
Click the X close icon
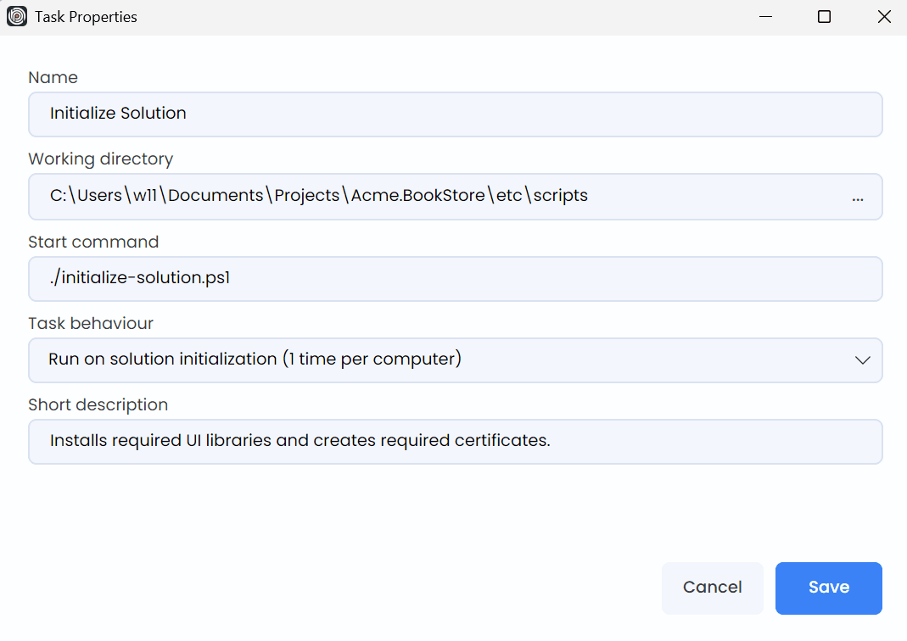[884, 16]
